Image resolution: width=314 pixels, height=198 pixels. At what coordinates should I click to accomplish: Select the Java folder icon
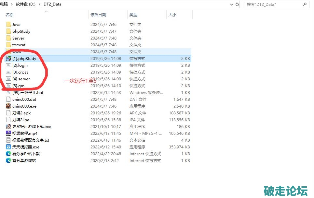8,25
